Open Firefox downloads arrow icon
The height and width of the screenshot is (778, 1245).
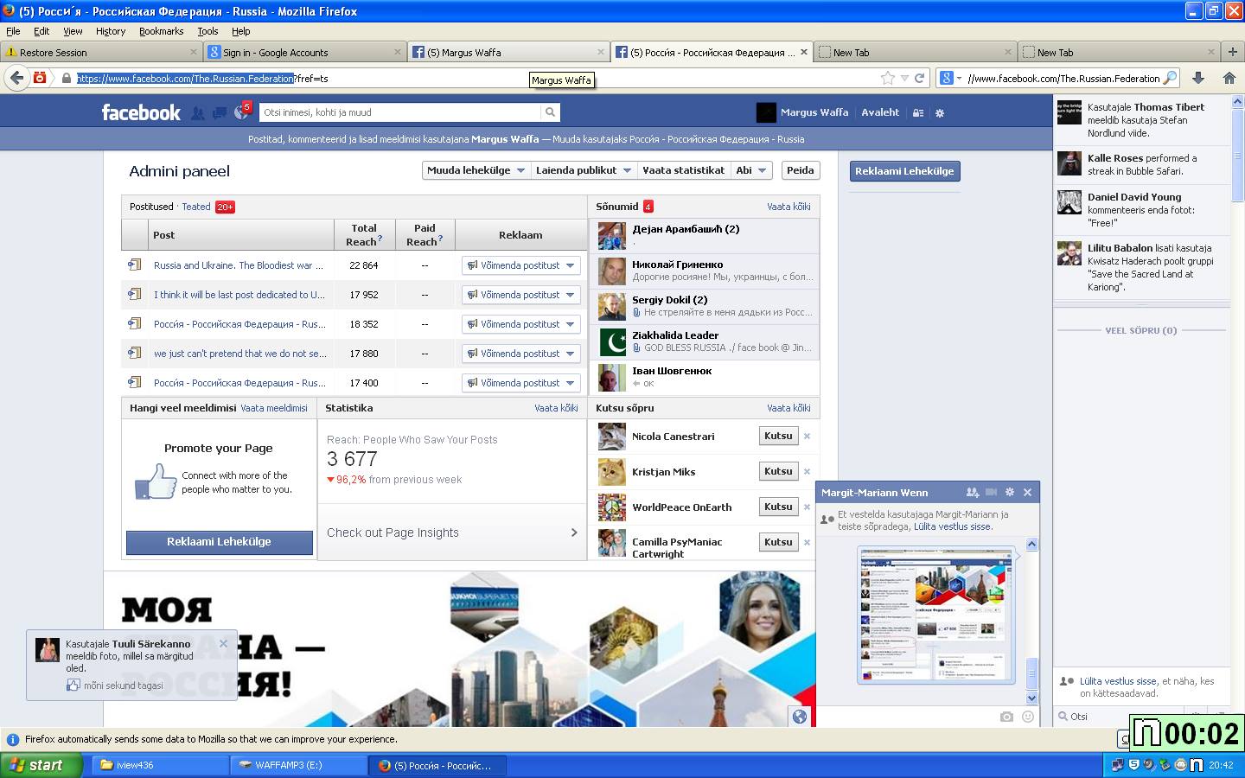1198,78
